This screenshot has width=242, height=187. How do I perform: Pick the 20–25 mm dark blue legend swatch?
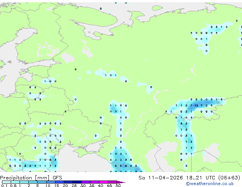68,182
